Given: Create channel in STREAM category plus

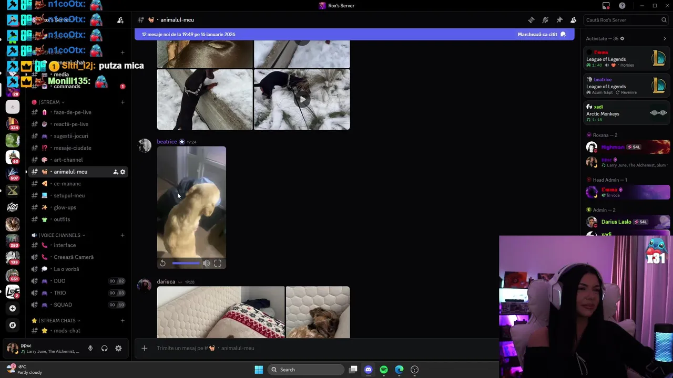Looking at the screenshot, I should tap(123, 102).
